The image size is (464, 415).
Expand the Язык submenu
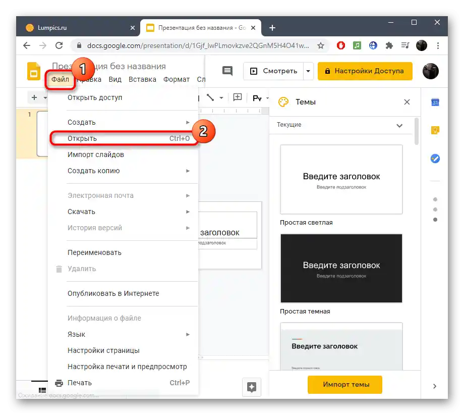(x=188, y=334)
